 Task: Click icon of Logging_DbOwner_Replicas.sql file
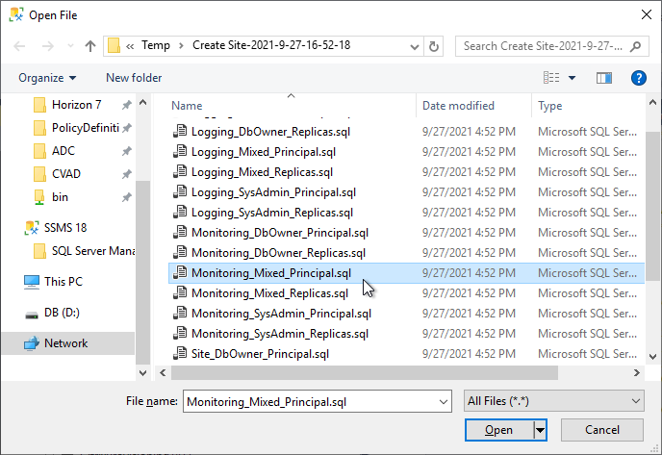click(x=179, y=131)
